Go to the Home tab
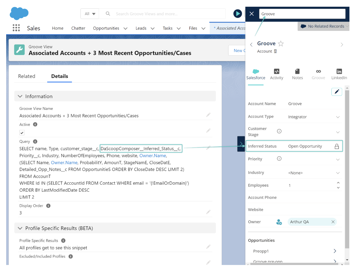 point(58,28)
